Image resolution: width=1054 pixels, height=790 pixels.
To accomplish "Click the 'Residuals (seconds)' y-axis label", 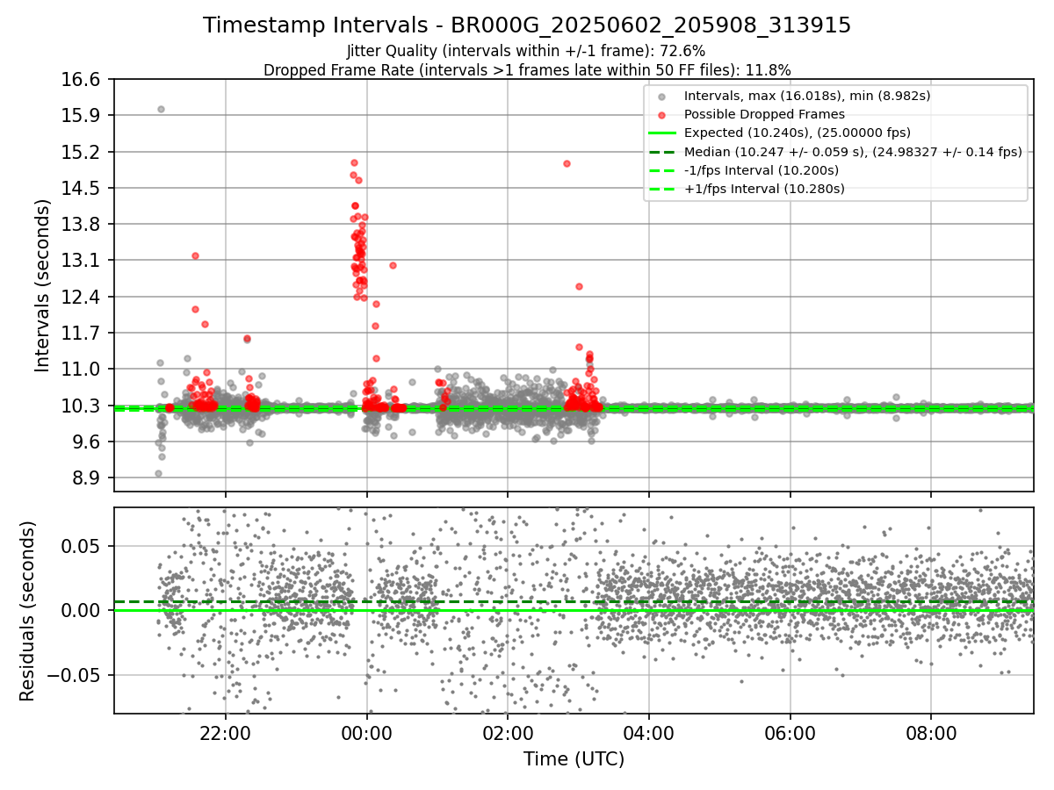I will 27,611.
